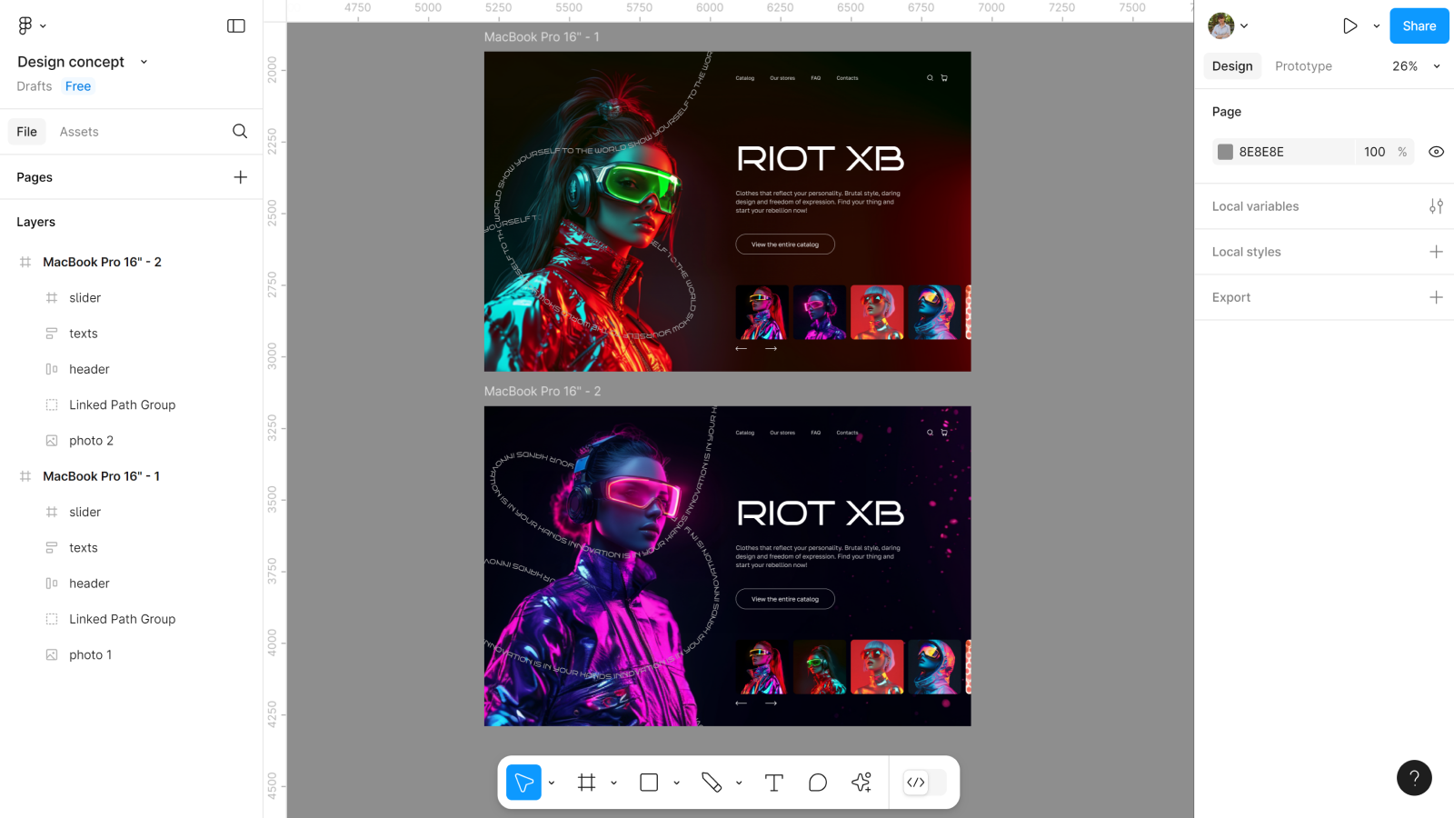
Task: Select the Pen tool
Action: coord(712,783)
